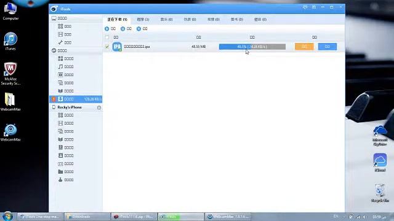Switch to the 视频 (0) videos tab

[x=214, y=19]
